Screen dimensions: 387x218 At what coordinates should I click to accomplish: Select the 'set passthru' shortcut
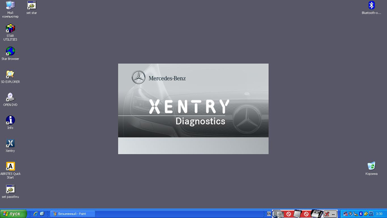(x=10, y=192)
